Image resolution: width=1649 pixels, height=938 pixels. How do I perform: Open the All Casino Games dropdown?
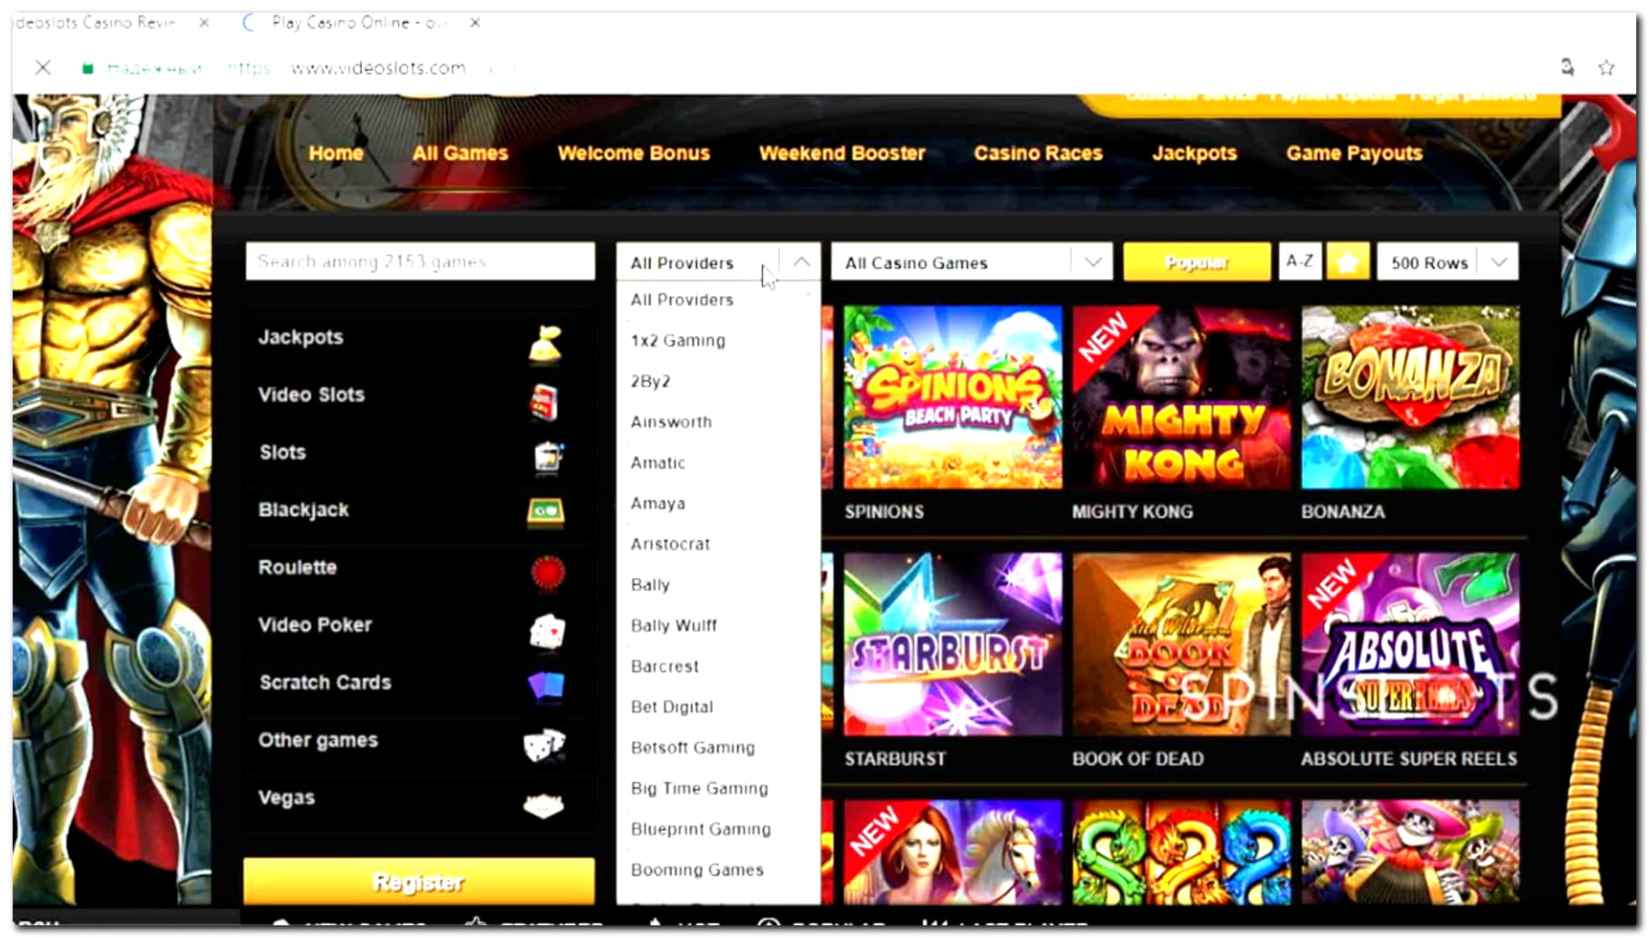coord(972,263)
